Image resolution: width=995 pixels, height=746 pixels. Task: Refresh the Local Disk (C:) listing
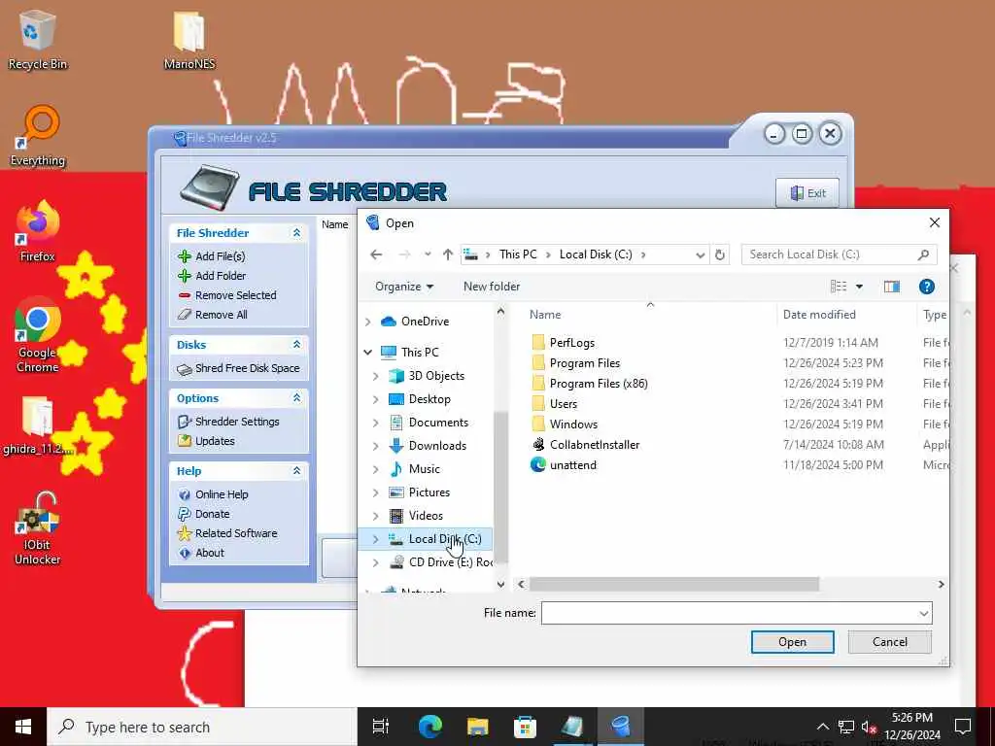720,255
